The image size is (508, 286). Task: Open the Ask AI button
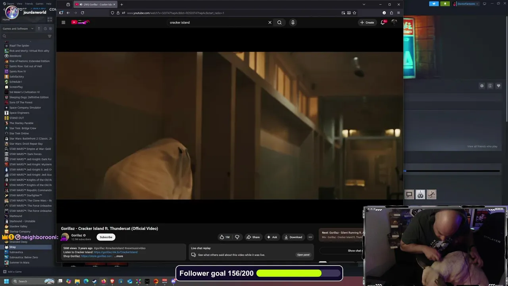coord(272,237)
